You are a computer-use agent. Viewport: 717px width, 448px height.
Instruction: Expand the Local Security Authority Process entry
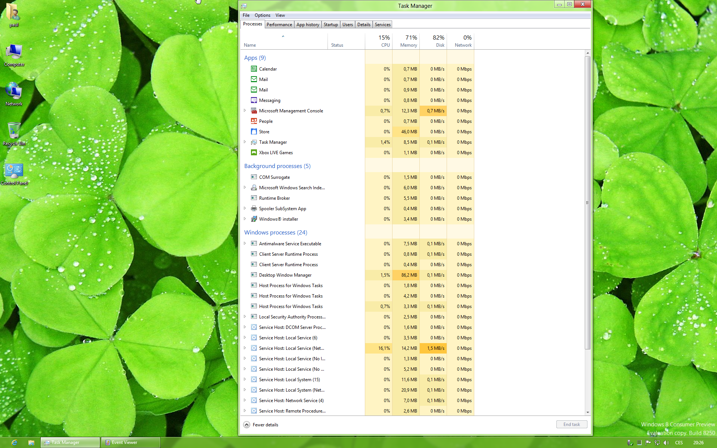245,317
